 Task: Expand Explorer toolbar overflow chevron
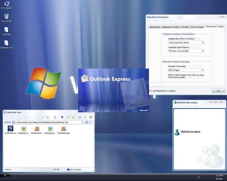(85, 117)
